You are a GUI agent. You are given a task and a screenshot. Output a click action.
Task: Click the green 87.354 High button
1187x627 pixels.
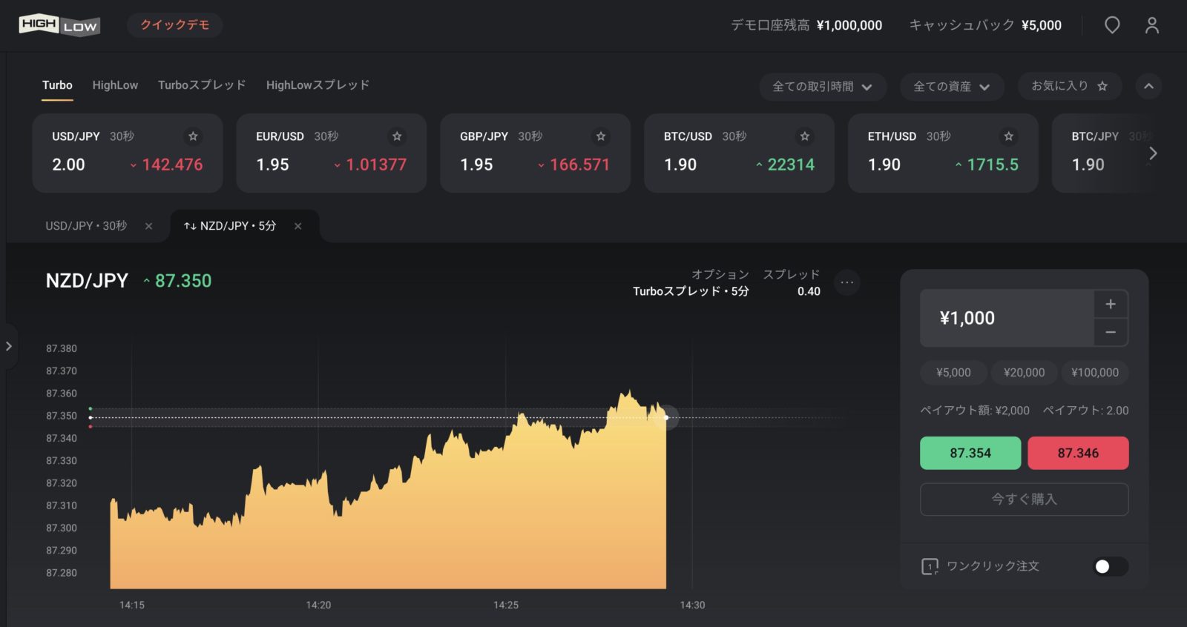point(970,453)
